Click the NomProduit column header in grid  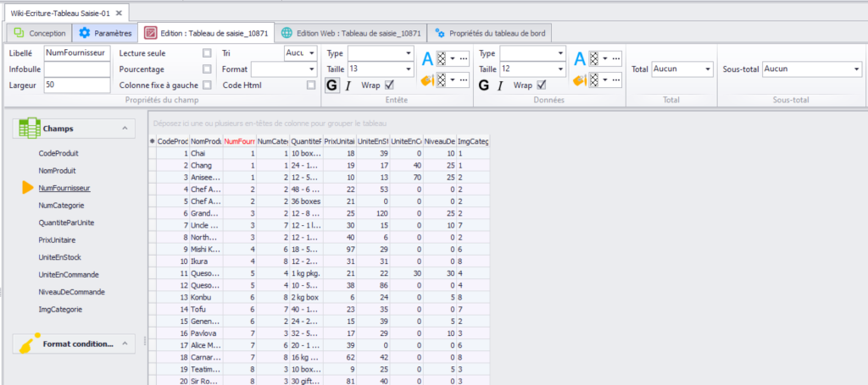(x=206, y=141)
